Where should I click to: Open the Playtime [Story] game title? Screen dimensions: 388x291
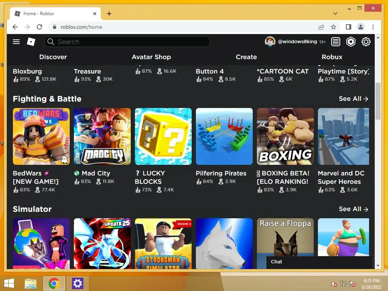coord(343,71)
